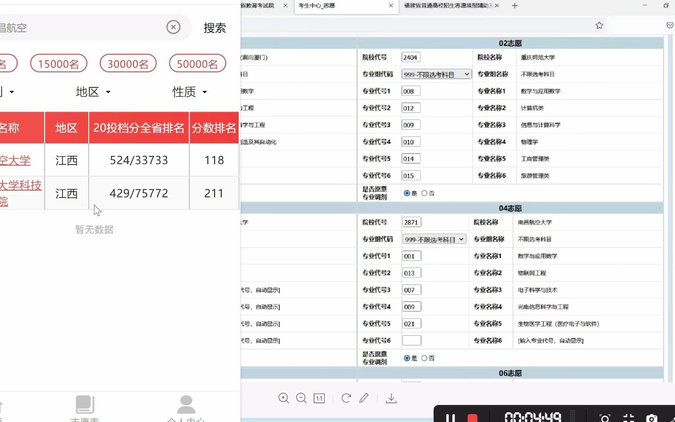
Task: Open a new browser tab with plus icon
Action: coord(515,5)
